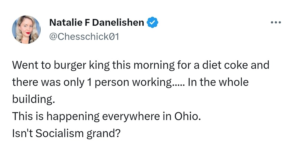Click the tweet line starting "Went to burger"
294x152 pixels.
141,65
